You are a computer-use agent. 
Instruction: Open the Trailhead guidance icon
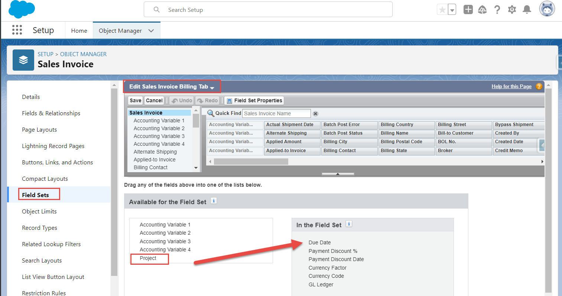483,10
